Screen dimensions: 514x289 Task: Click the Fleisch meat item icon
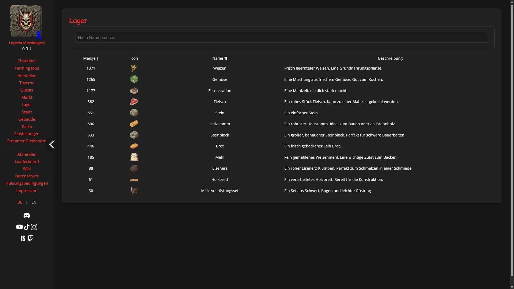click(134, 102)
